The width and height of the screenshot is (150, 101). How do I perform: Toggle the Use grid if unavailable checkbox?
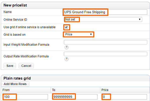click(x=66, y=27)
